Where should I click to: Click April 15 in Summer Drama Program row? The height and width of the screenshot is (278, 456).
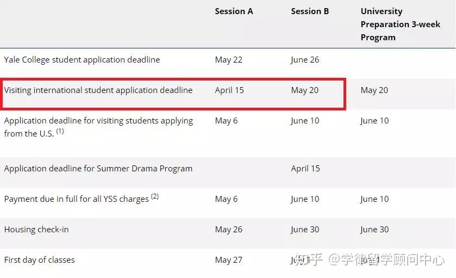tap(305, 169)
